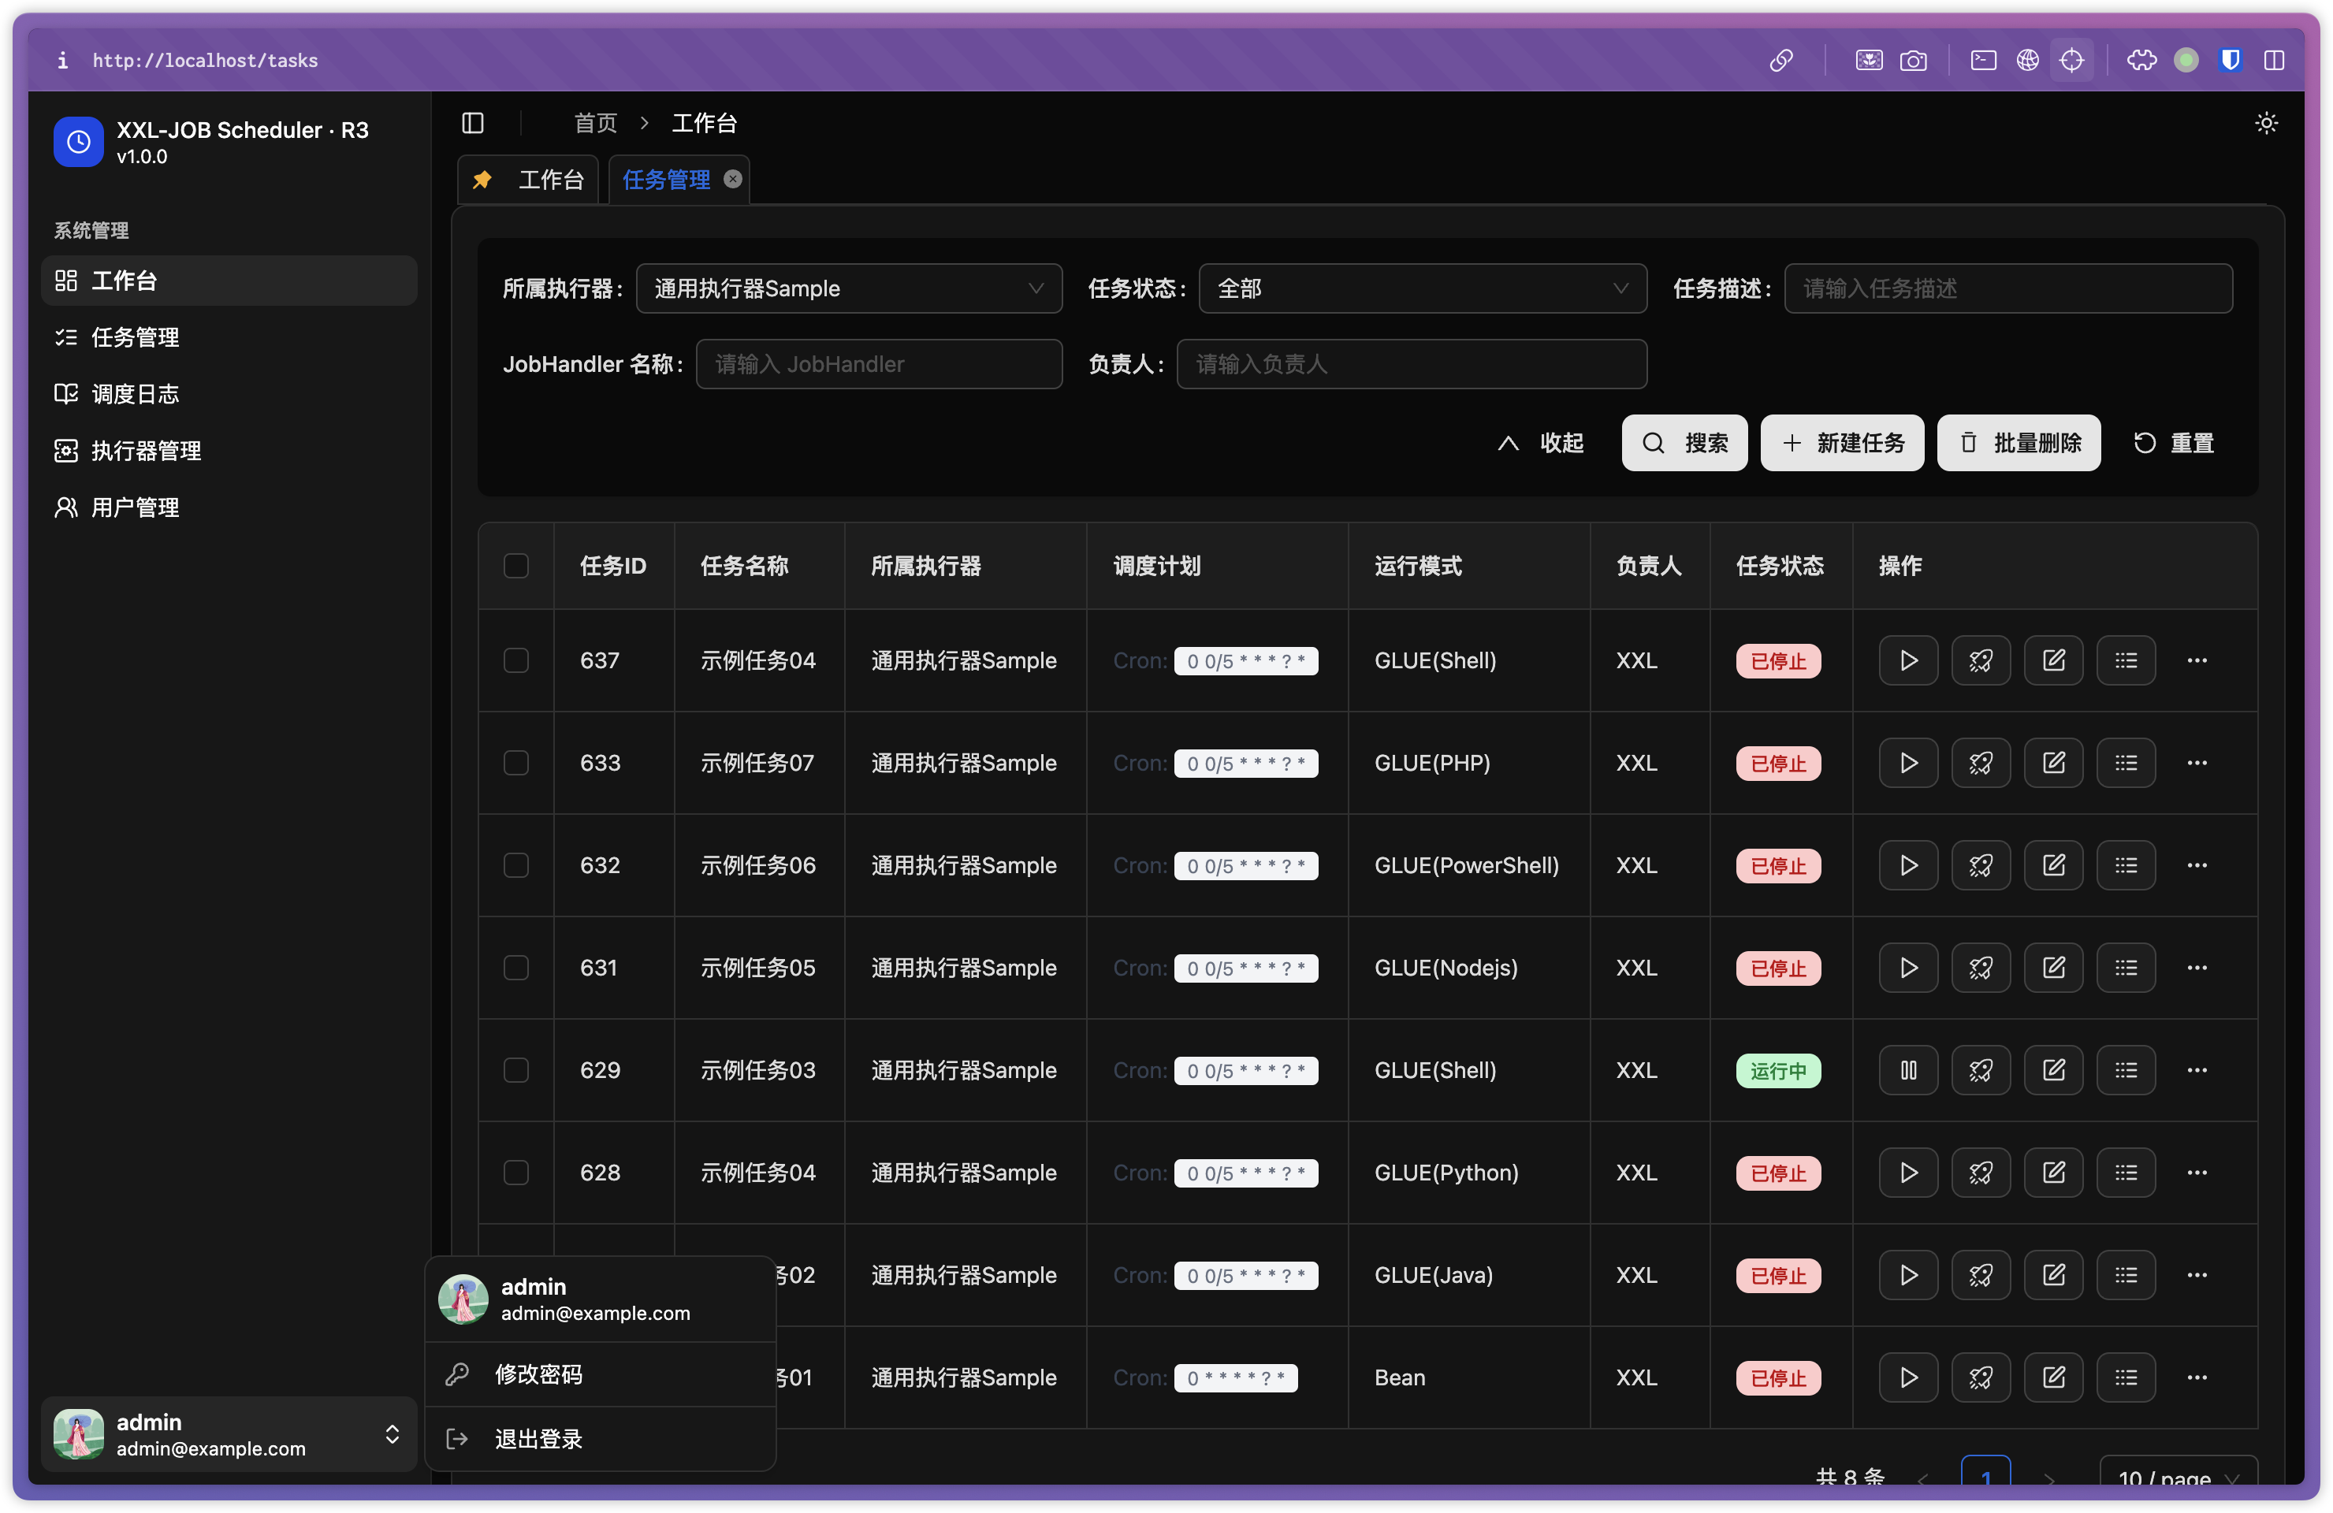Switch to the 工作台 tab
Viewport: 2333px width, 1513px height.
(x=552, y=180)
